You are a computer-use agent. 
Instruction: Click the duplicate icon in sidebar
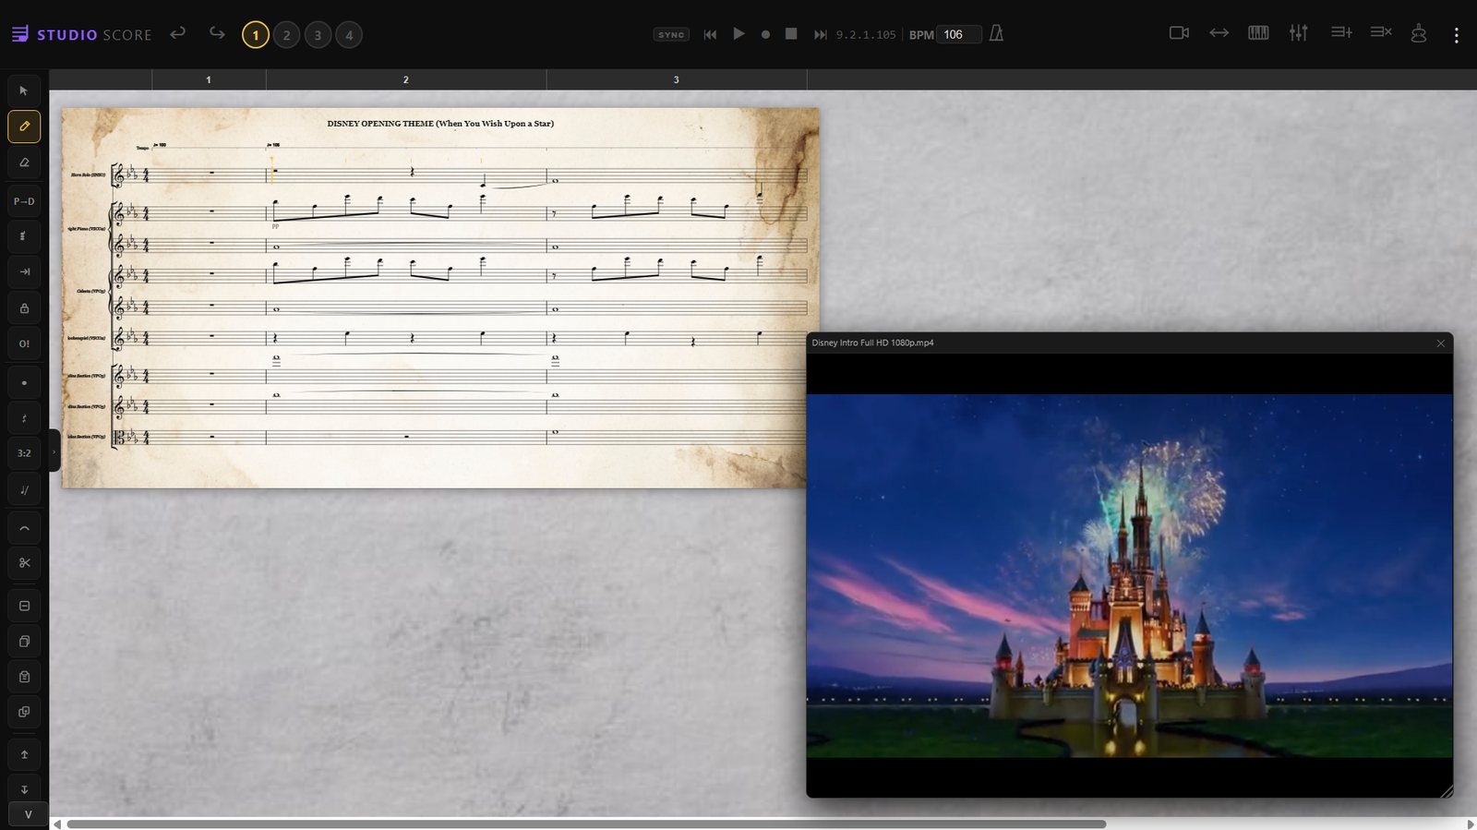point(24,712)
